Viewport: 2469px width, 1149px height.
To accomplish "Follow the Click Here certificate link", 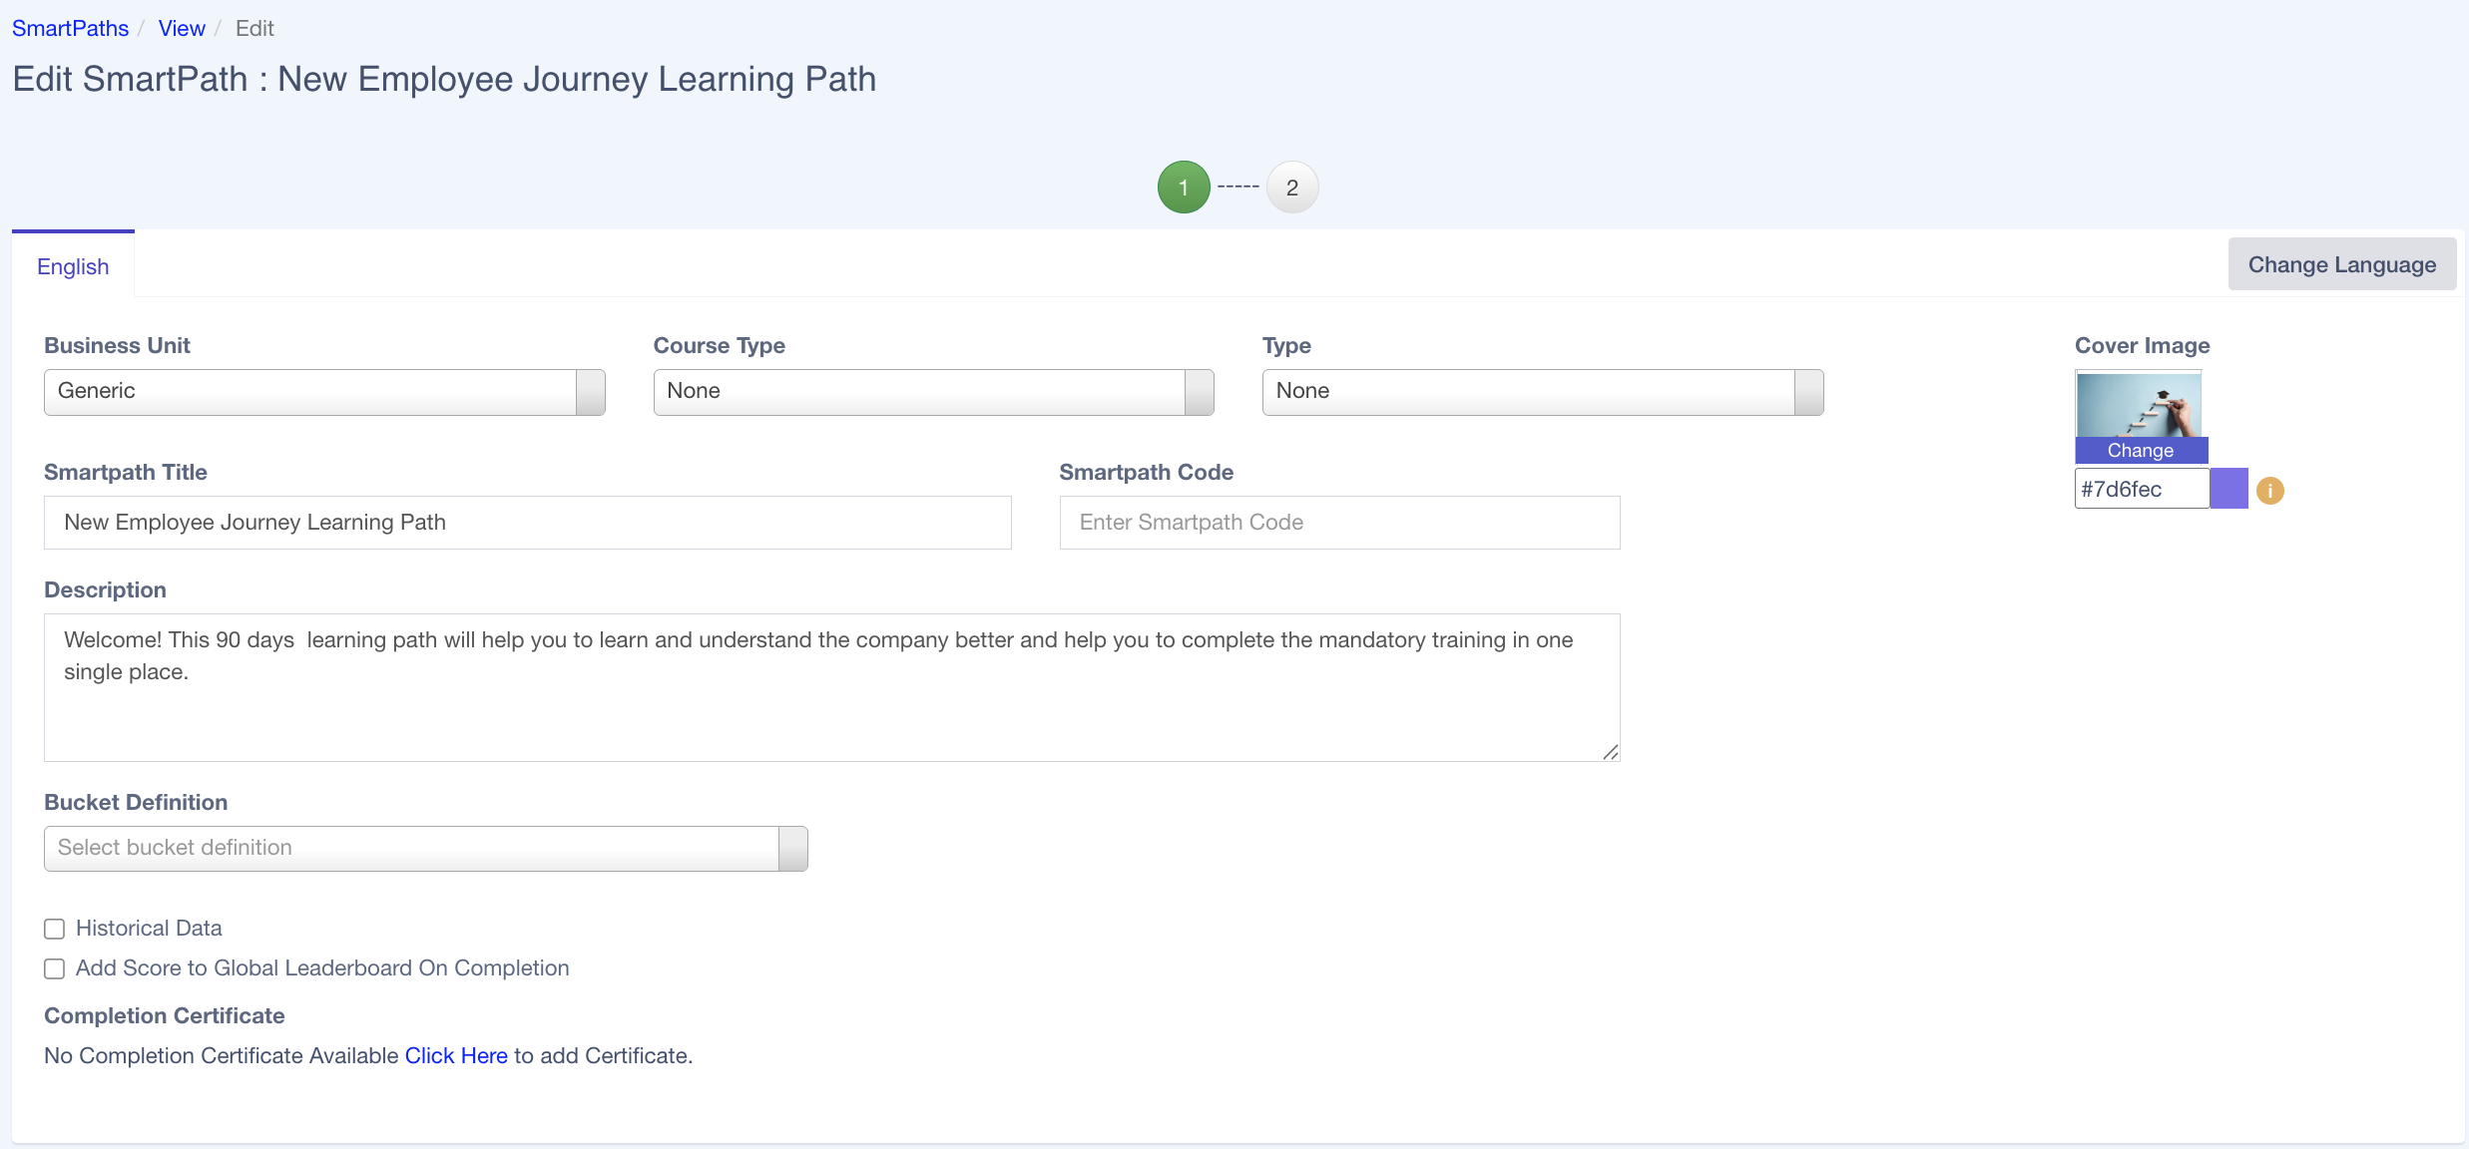I will coord(456,1055).
